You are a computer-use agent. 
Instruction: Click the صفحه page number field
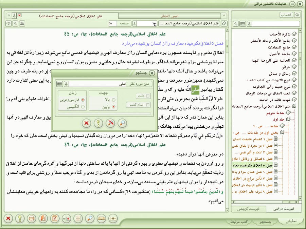click(112, 24)
